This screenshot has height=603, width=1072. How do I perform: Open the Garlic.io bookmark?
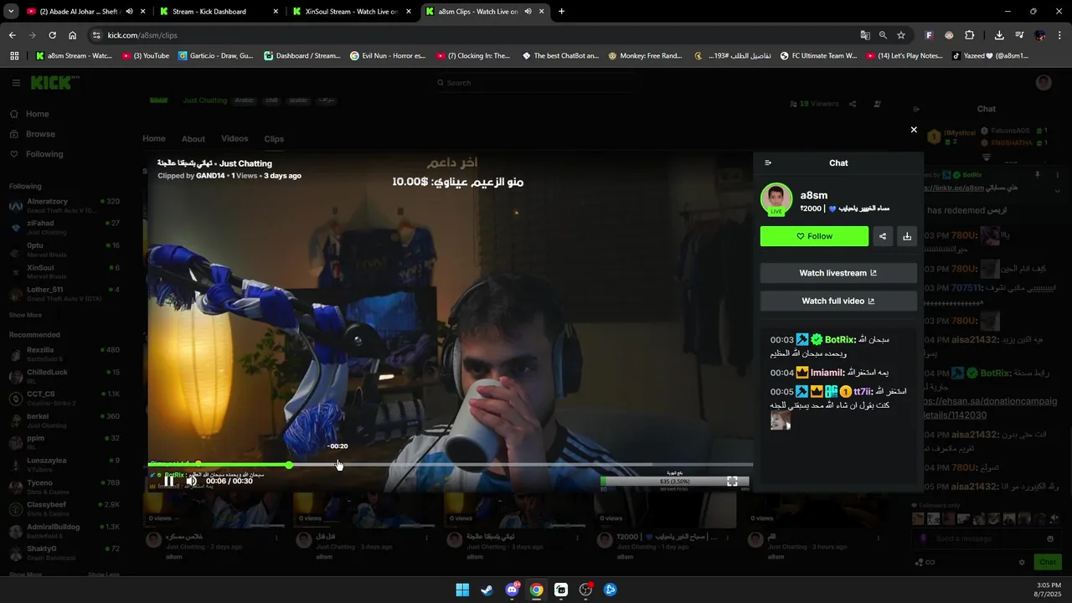216,56
